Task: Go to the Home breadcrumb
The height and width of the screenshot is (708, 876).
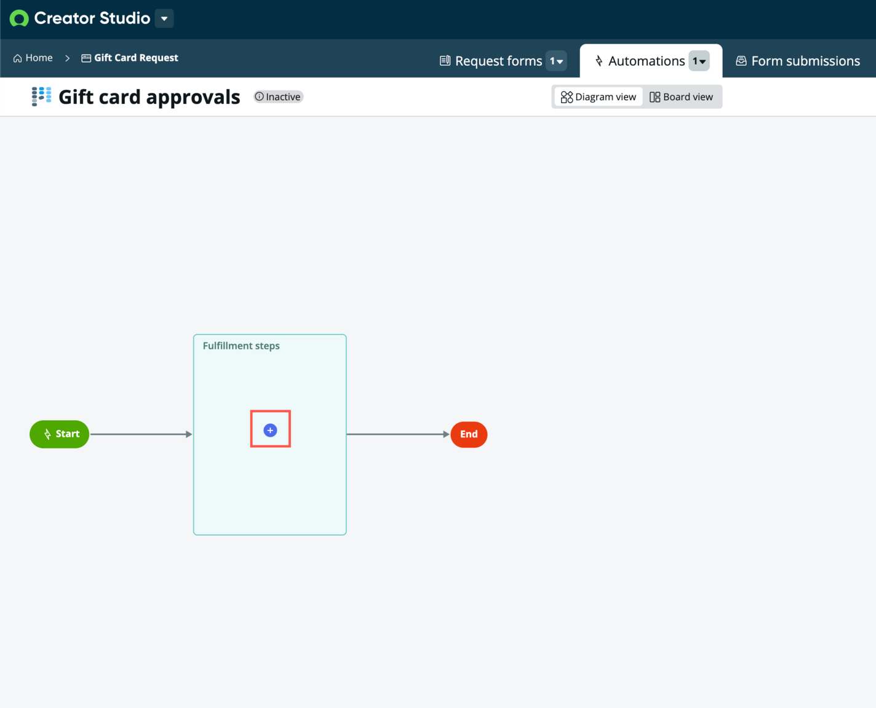Action: (x=33, y=58)
